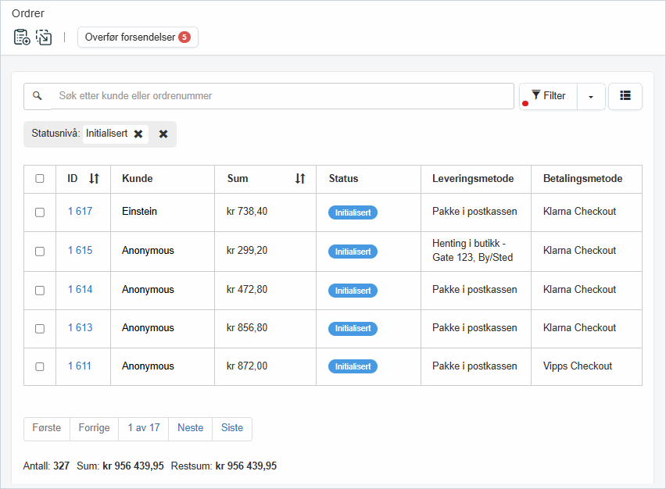Open the list view columns icon
The image size is (666, 489).
click(625, 96)
